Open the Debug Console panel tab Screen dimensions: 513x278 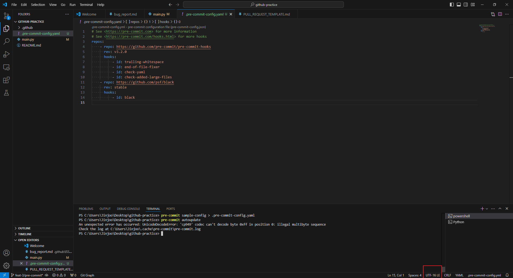[128, 209]
